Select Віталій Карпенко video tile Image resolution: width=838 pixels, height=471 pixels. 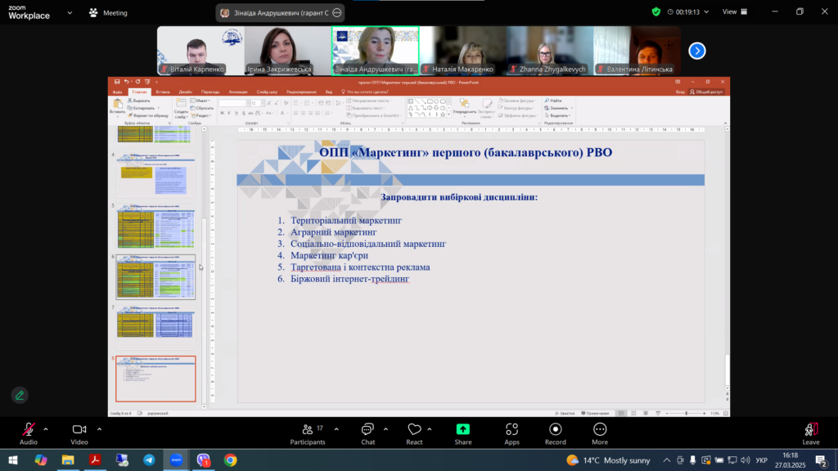tap(200, 51)
